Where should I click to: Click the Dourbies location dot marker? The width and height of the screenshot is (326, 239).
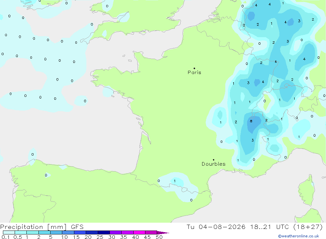(x=214, y=160)
